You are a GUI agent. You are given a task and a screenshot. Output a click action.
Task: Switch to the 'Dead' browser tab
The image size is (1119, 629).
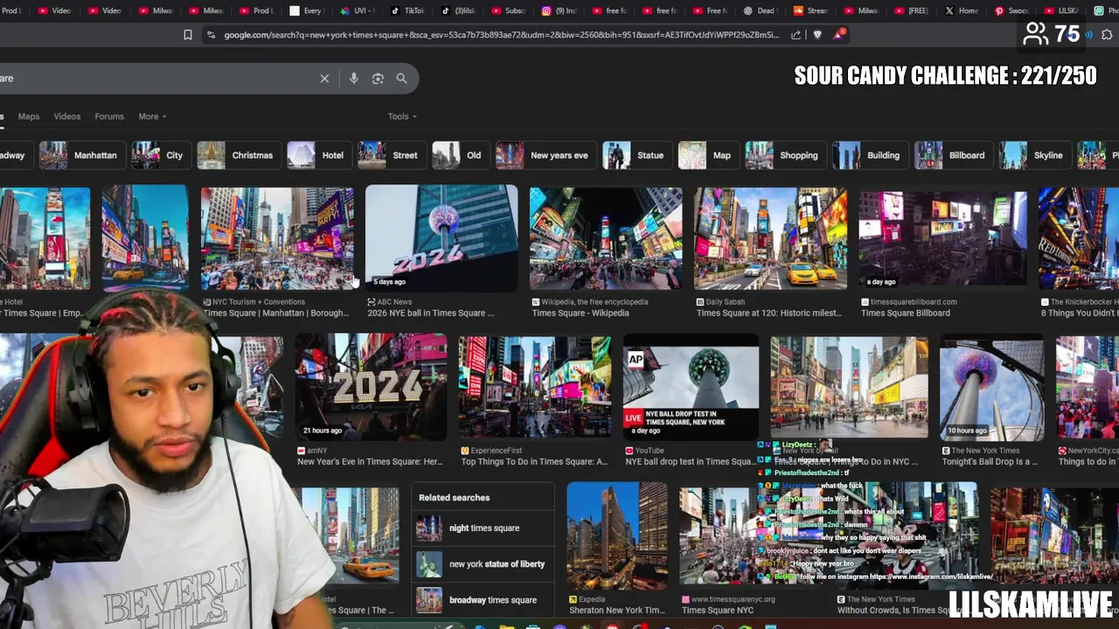click(x=760, y=10)
